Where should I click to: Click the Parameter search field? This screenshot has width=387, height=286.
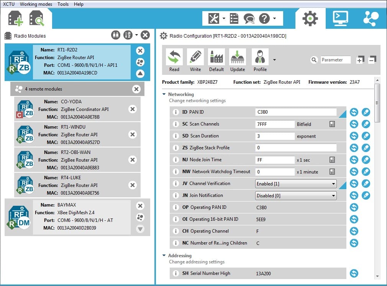336,60
